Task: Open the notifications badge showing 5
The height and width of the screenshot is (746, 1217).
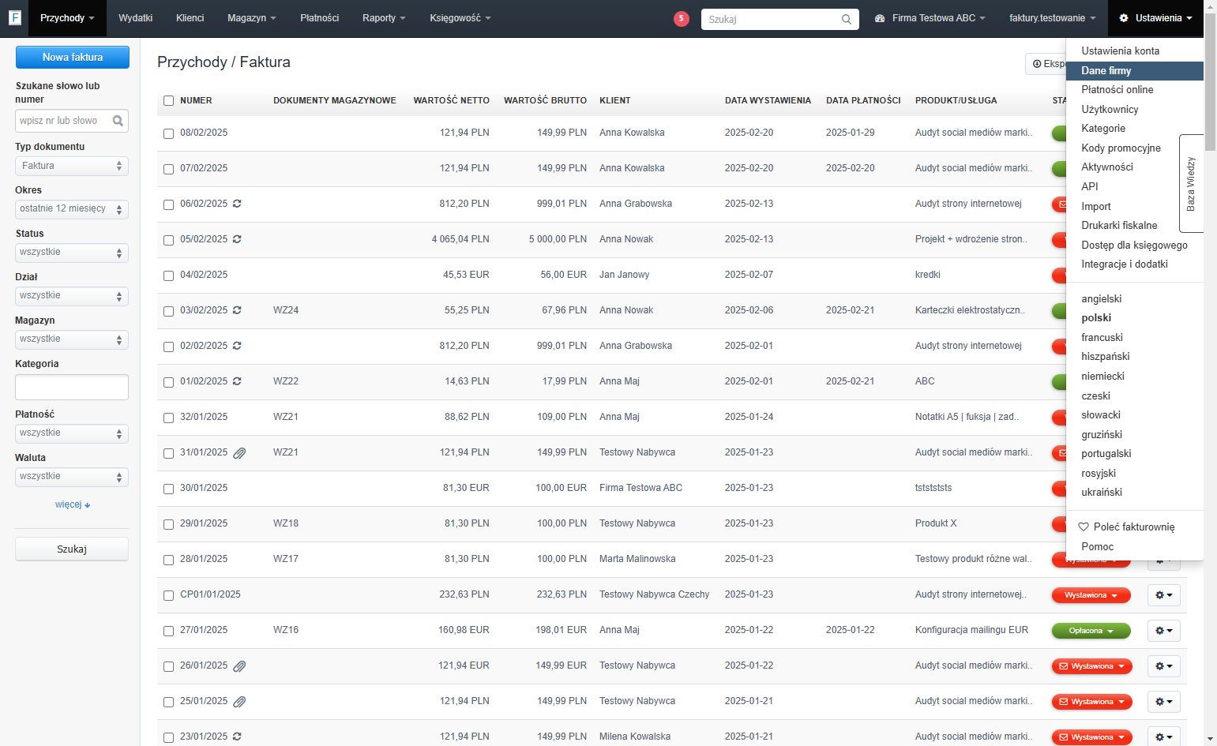Action: coord(681,18)
